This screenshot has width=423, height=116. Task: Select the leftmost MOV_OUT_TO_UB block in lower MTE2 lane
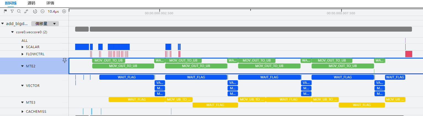pos(123,66)
